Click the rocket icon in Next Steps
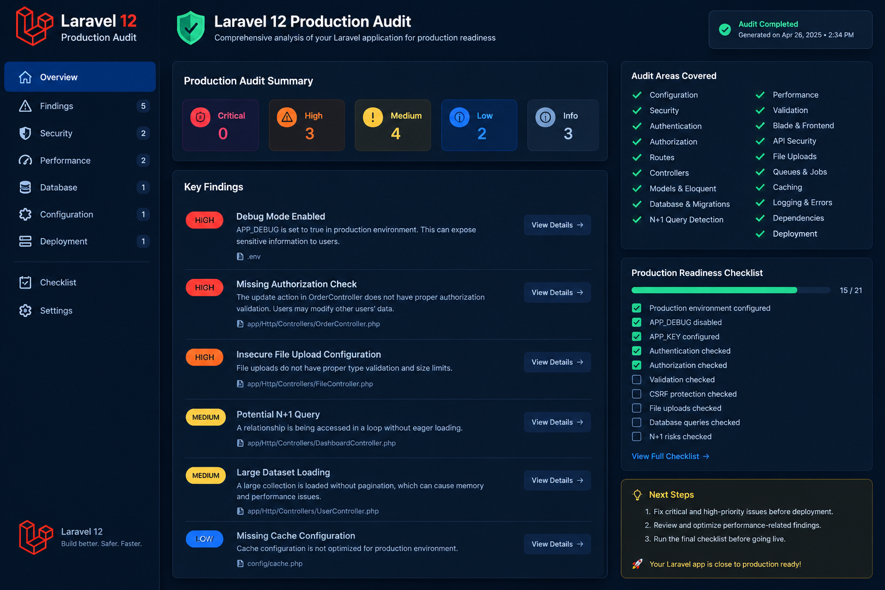885x590 pixels. [637, 564]
